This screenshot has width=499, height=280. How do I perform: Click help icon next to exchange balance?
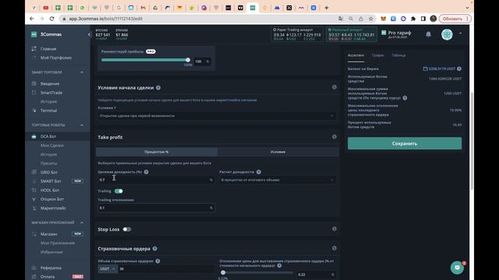(x=459, y=68)
